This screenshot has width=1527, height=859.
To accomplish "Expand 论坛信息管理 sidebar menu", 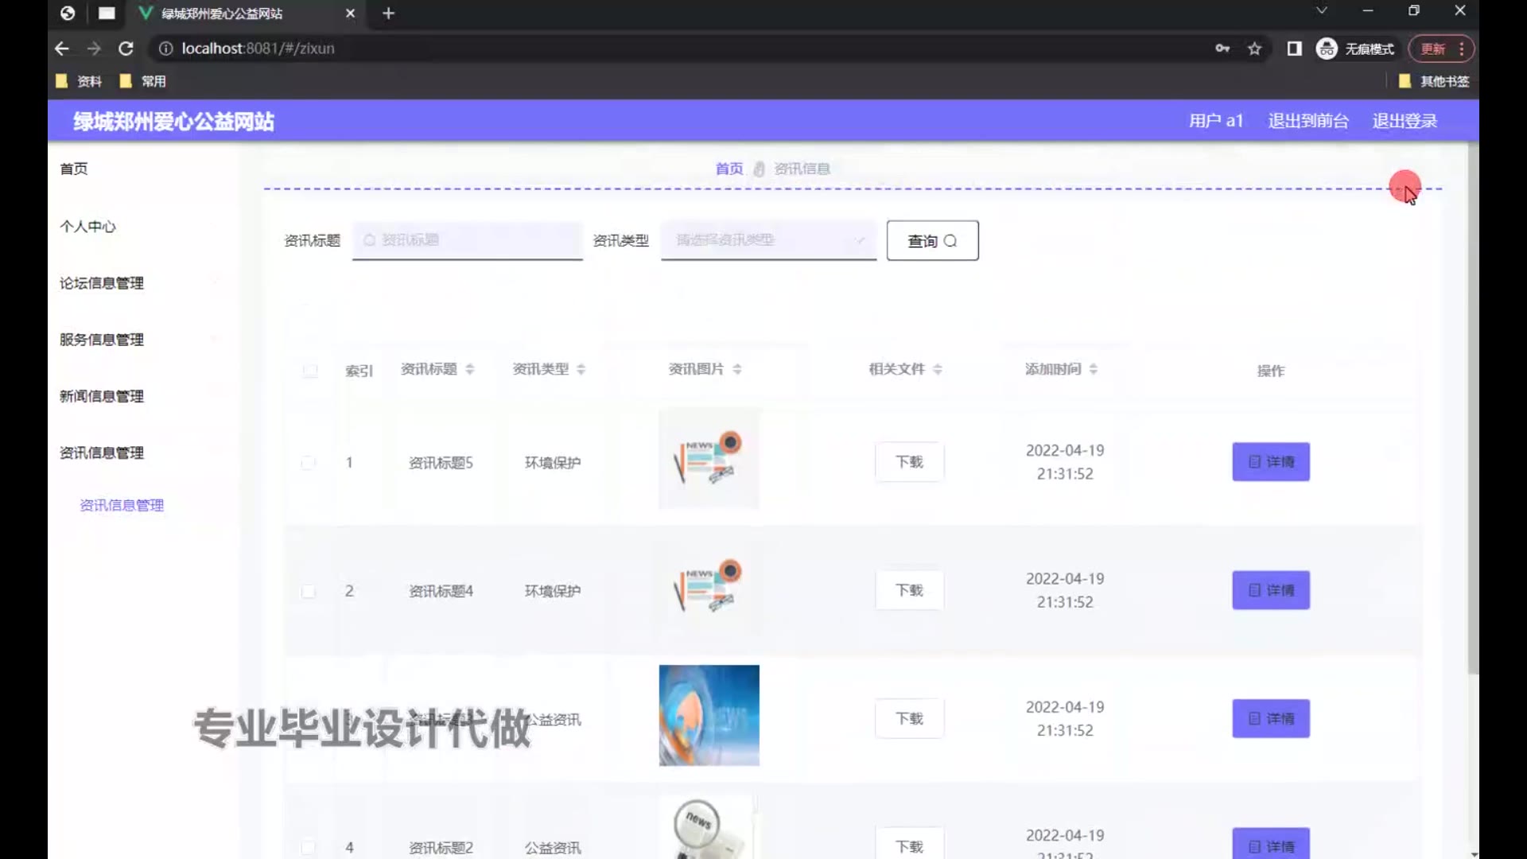I will click(102, 283).
